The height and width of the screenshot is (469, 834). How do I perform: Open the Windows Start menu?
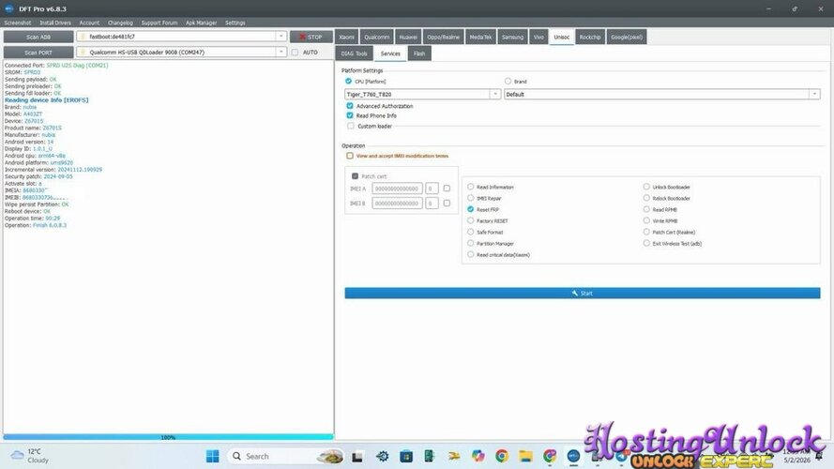(x=212, y=456)
